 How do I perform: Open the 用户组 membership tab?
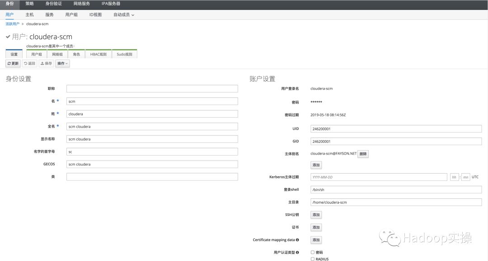point(37,54)
